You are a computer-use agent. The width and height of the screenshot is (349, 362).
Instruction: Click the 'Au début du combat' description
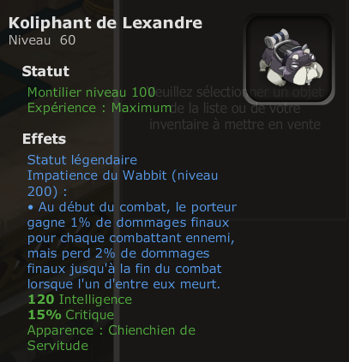[x=132, y=207]
